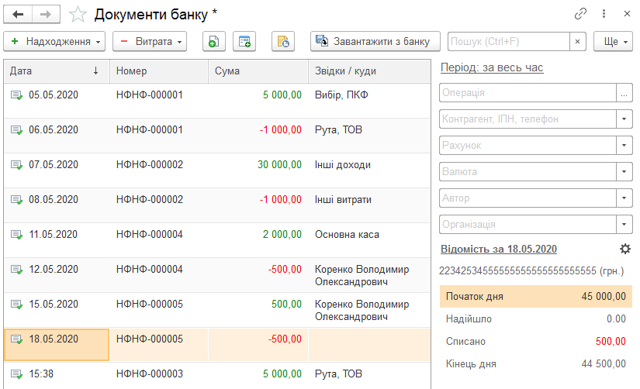Click the create-based-on icon in the toolbar
Screen dimensions: 640x389
(x=244, y=42)
